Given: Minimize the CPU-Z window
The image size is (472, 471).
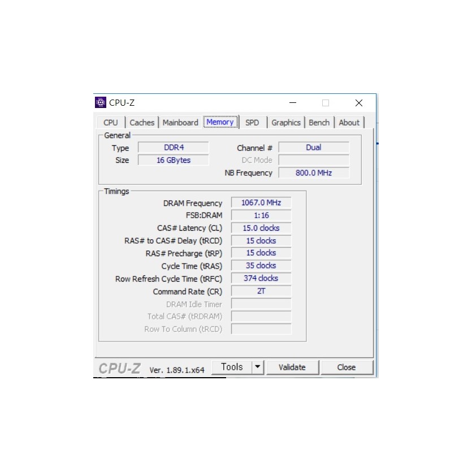Looking at the screenshot, I should [x=293, y=103].
